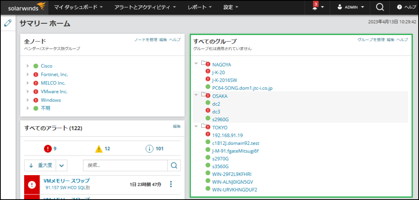Collapse the NAGOYA group
Image resolution: width=419 pixels, height=200 pixels.
(x=196, y=63)
